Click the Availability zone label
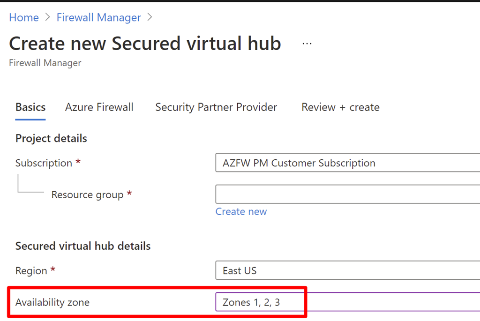This screenshot has height=321, width=480. point(52,302)
